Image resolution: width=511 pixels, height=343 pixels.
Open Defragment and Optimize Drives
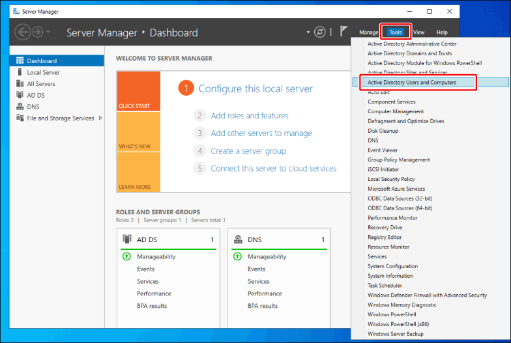405,121
